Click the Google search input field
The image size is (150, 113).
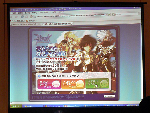coord(127,14)
